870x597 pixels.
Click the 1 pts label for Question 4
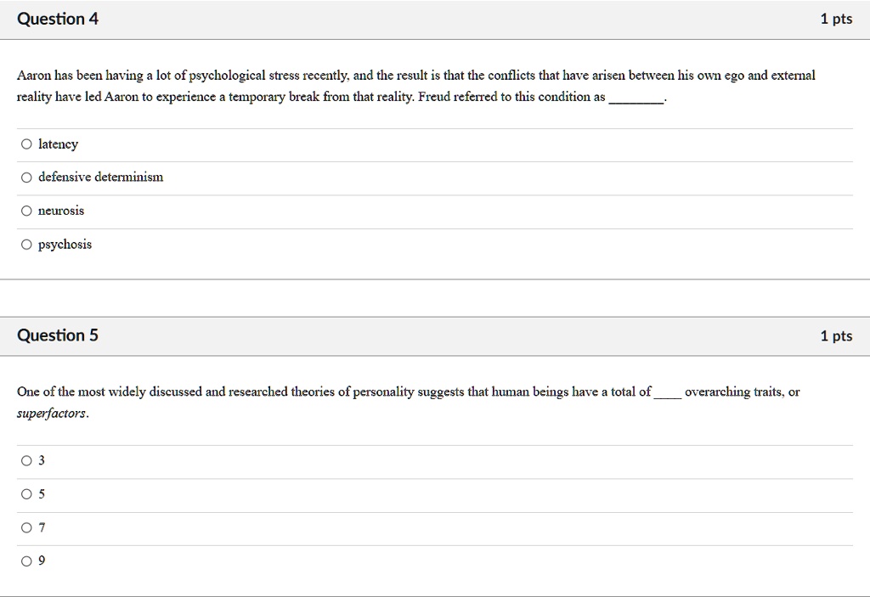[x=838, y=18]
